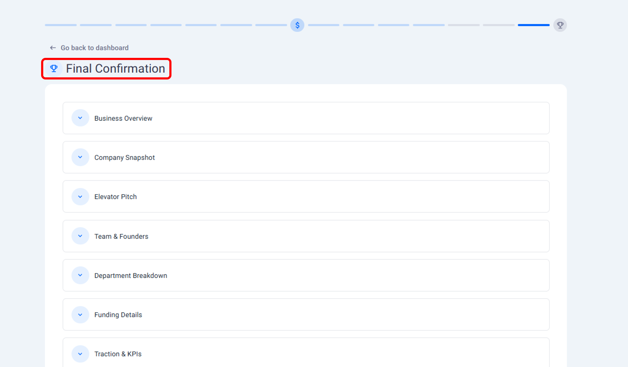
Task: Click the progress segment right after dollar icon
Action: click(323, 25)
